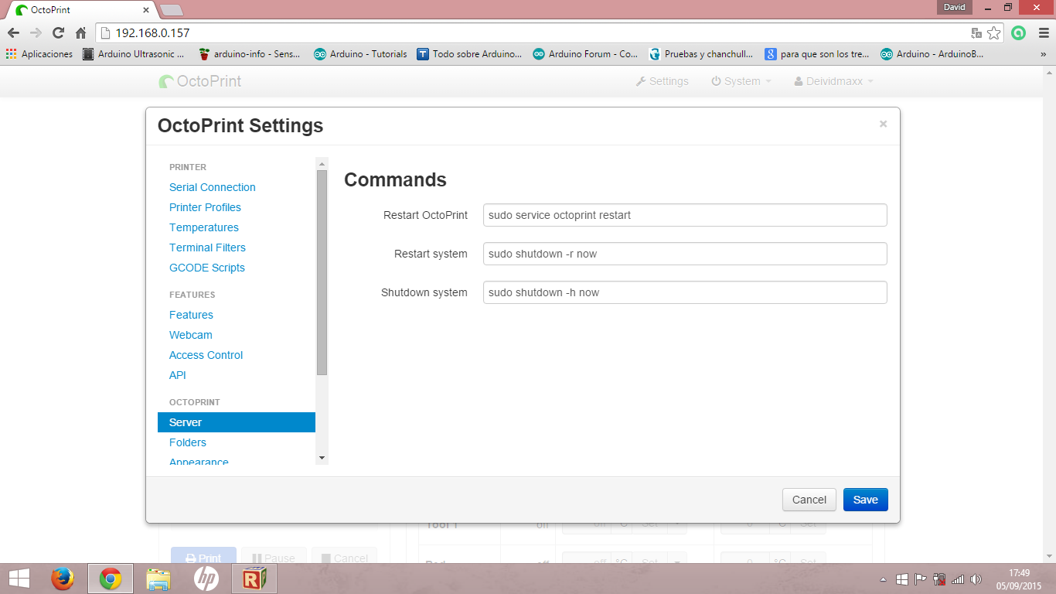1056x594 pixels.
Task: Open GCODE Scripts settings
Action: pos(207,268)
